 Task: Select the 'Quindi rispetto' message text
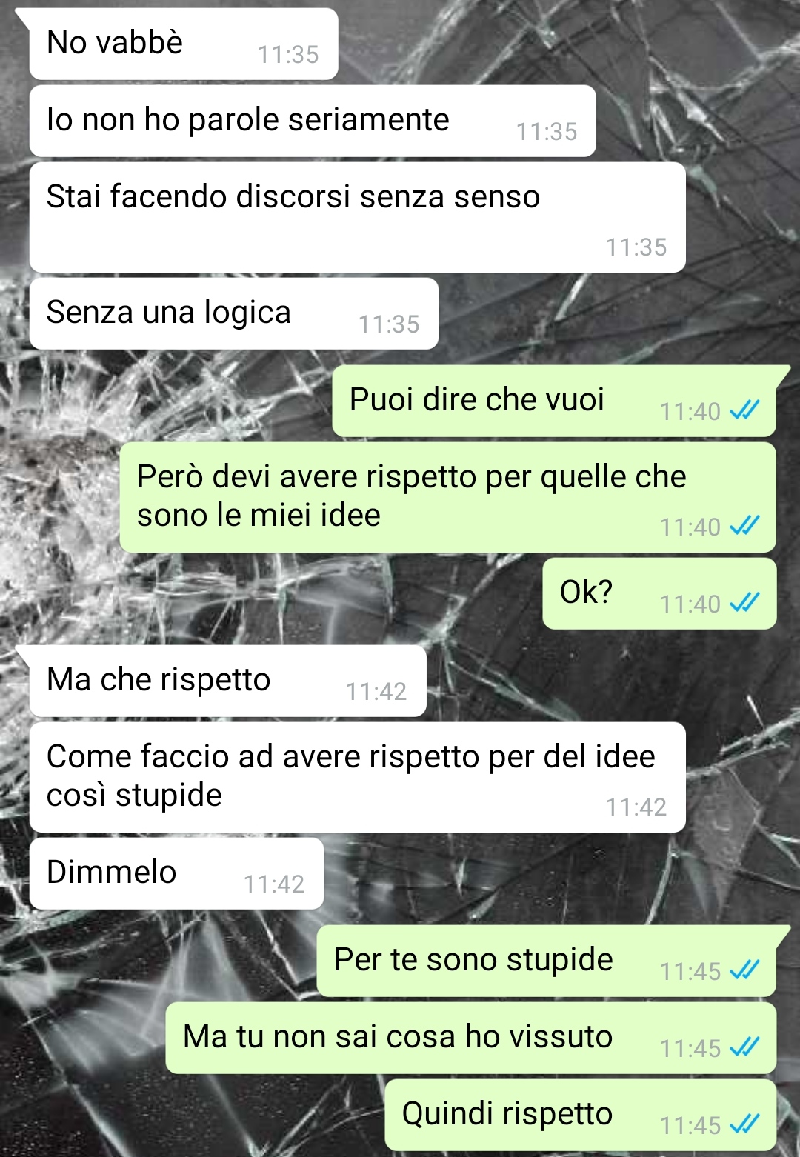[x=507, y=1113]
